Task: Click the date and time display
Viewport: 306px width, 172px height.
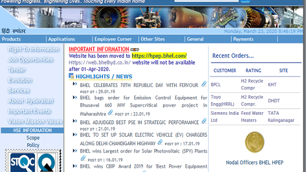Action: 263,31
